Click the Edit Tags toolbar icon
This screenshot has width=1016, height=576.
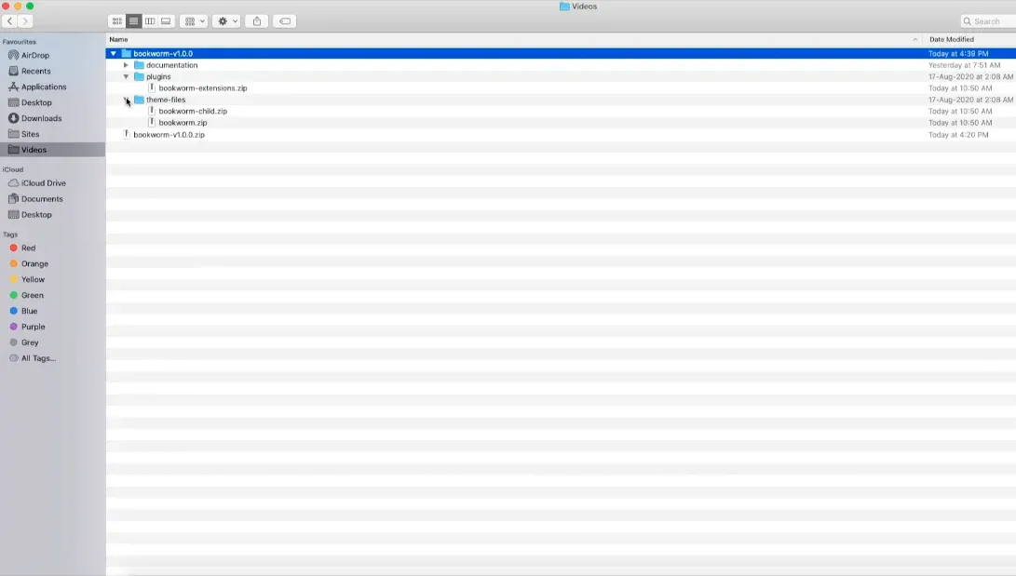pyautogui.click(x=284, y=21)
